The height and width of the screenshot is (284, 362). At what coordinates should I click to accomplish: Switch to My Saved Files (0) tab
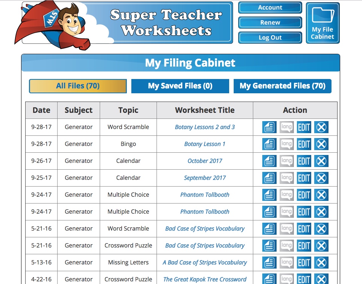tap(180, 86)
